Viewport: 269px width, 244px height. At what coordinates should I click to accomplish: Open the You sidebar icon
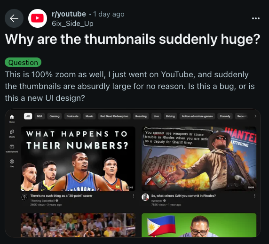pos(12,163)
